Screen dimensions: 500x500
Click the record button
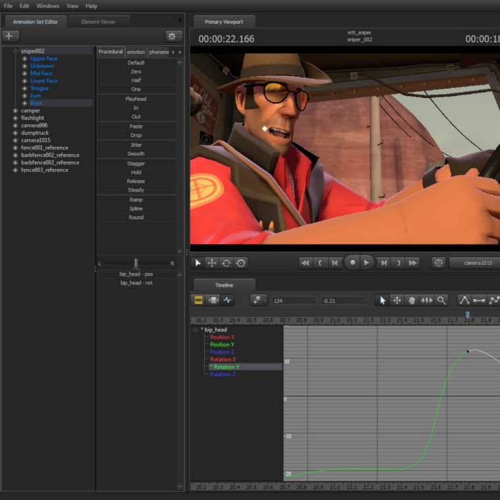click(353, 262)
